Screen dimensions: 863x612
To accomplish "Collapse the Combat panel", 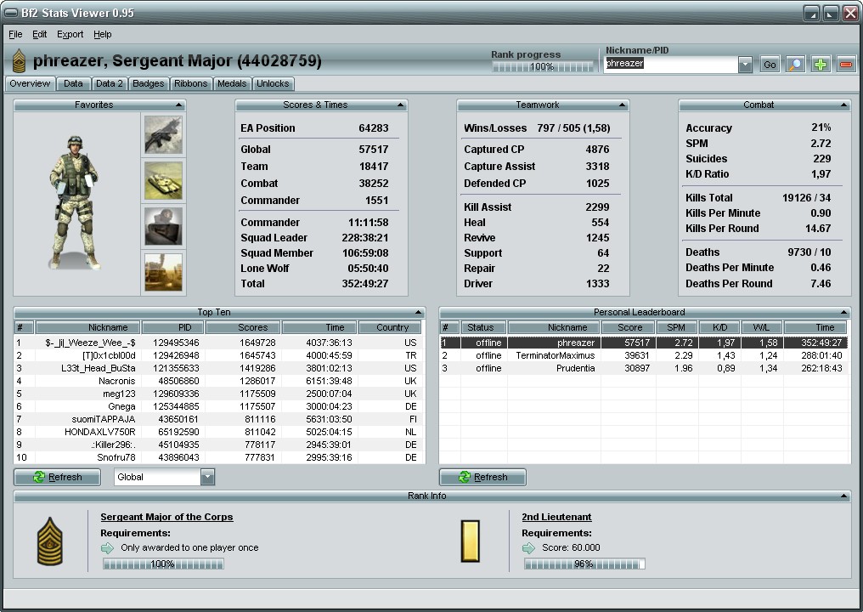I will pos(843,105).
